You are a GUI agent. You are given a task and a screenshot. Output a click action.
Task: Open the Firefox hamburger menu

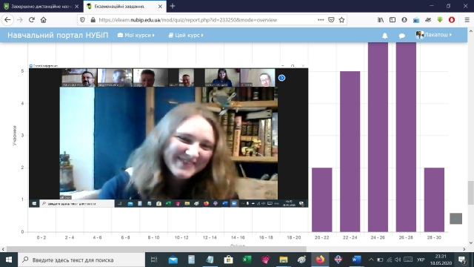(467, 20)
